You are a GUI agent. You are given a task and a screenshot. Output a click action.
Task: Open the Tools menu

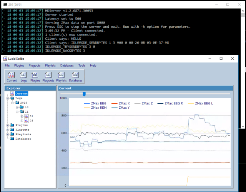point(81,66)
